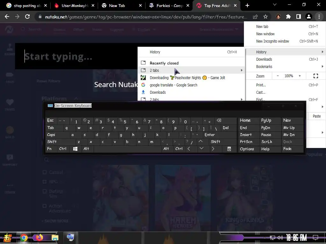Tick the Action Adventure genre checkbox
The image size is (326, 244).
(x=44, y=206)
